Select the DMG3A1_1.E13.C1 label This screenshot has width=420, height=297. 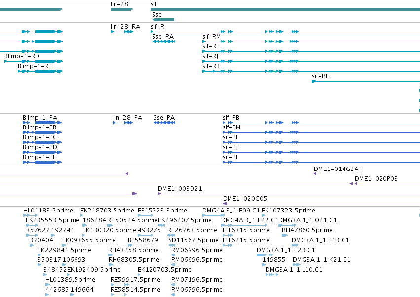320,240
